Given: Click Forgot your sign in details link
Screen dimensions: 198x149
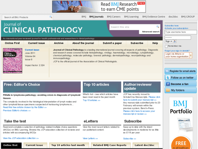Looking at the screenshot, I should 177,51.
